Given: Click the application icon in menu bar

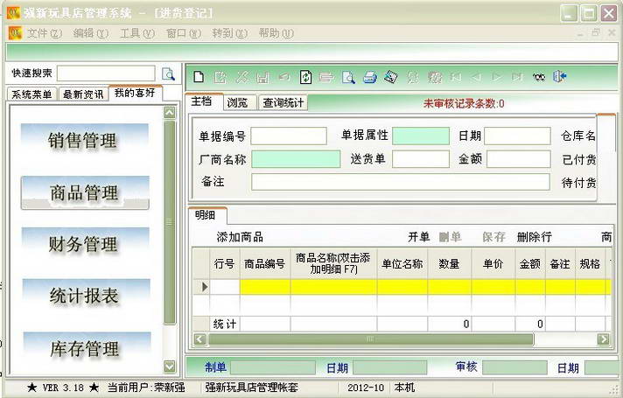Looking at the screenshot, I should coord(15,33).
